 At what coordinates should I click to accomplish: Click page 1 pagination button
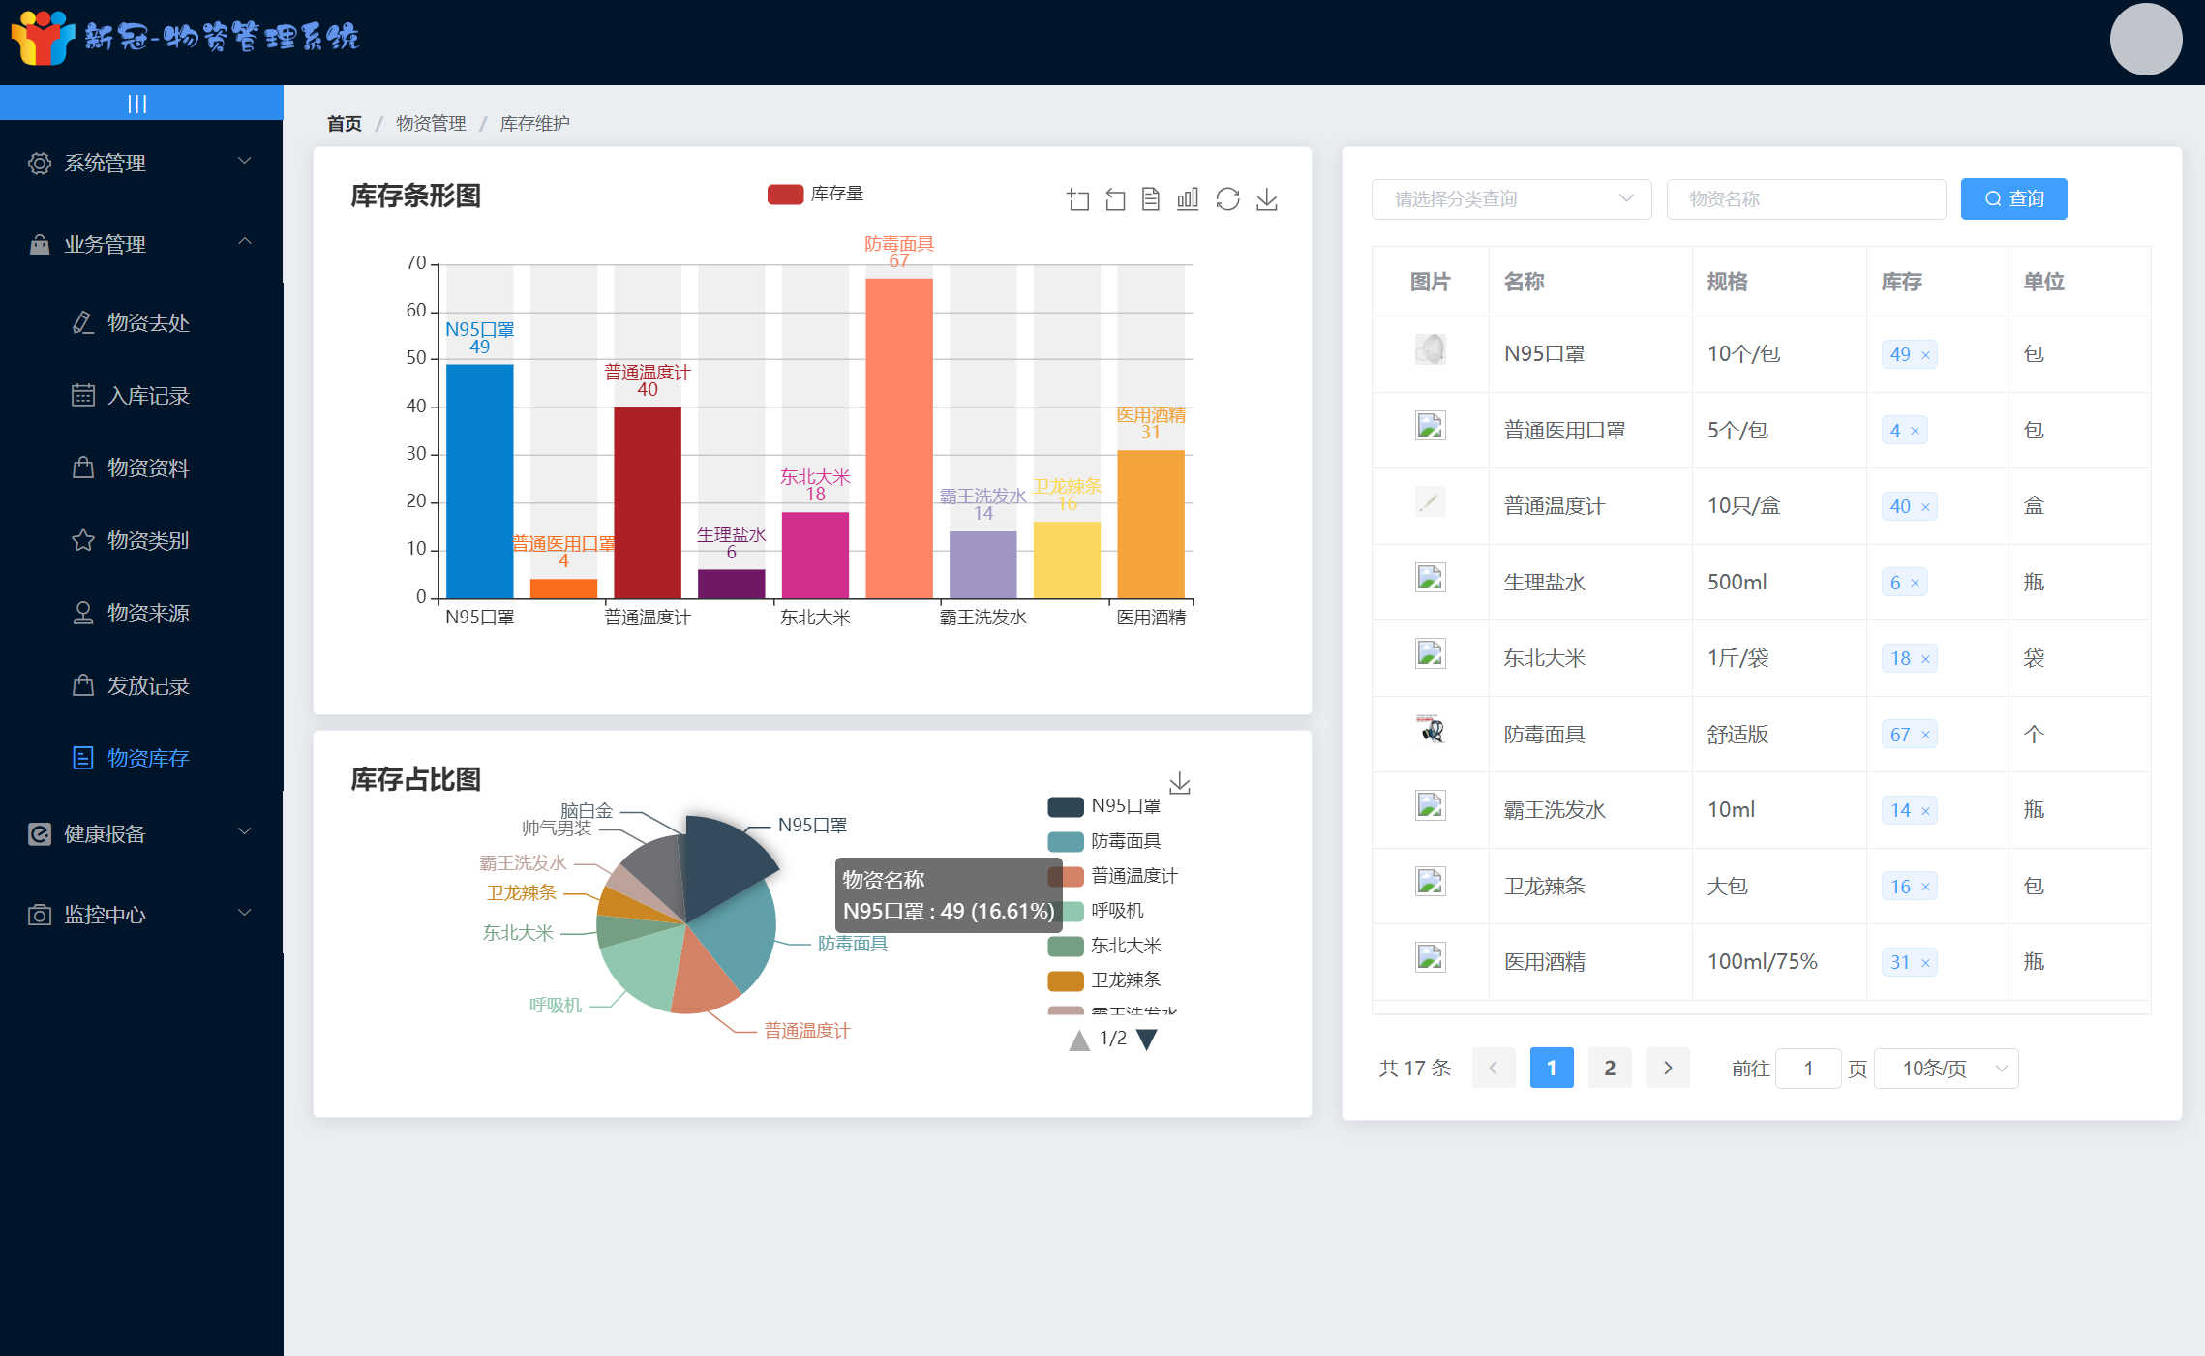coord(1552,1068)
